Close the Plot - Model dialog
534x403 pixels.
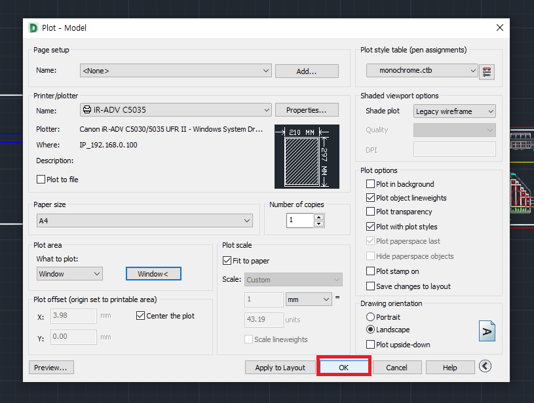(500, 28)
